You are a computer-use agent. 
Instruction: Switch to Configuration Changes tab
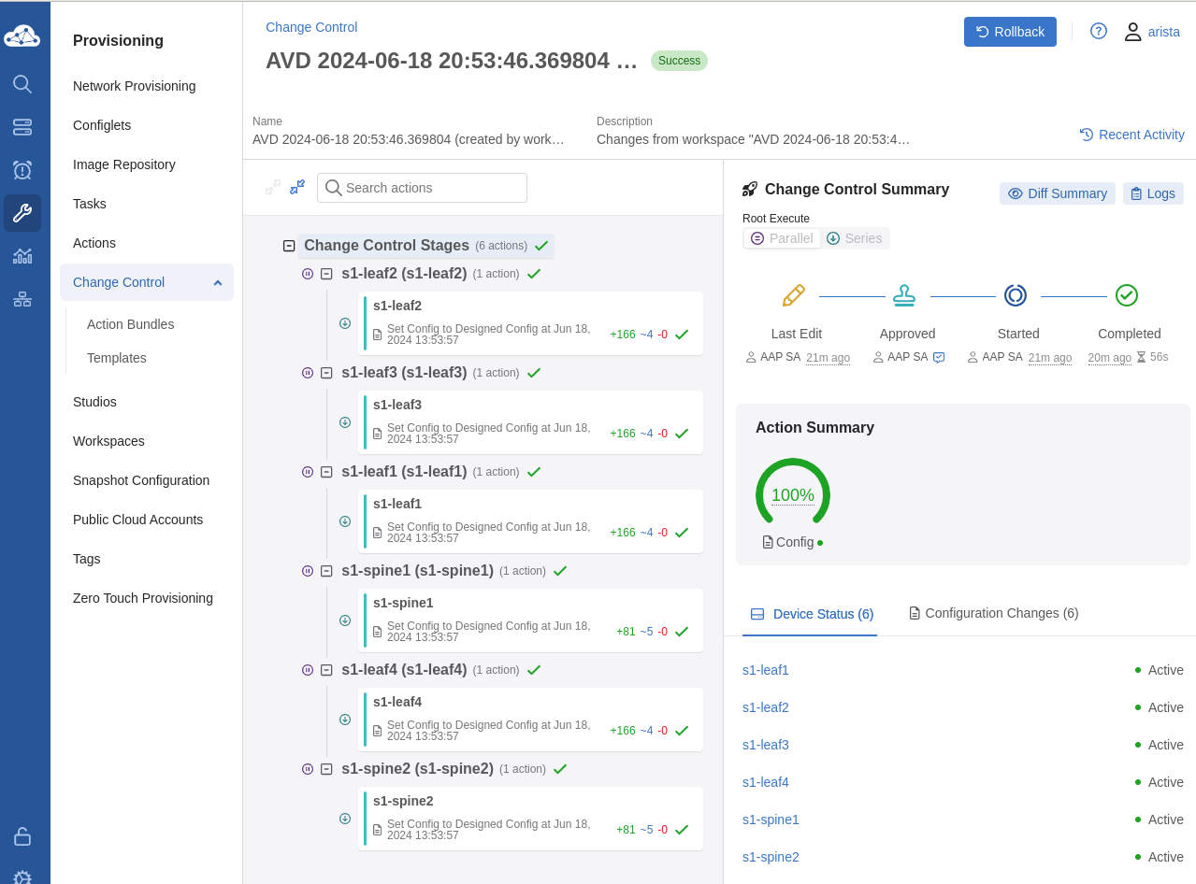point(993,613)
